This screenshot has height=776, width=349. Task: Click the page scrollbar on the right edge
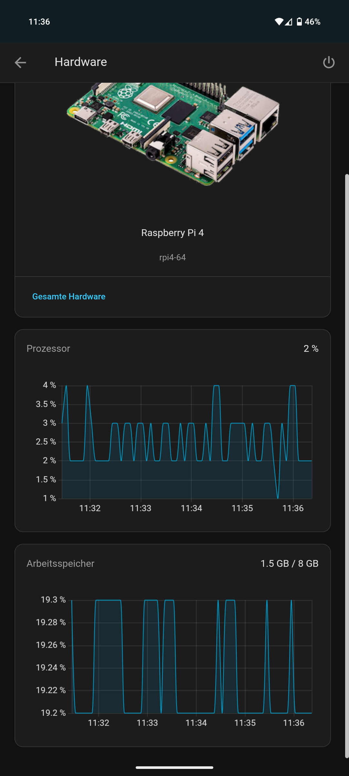click(347, 466)
